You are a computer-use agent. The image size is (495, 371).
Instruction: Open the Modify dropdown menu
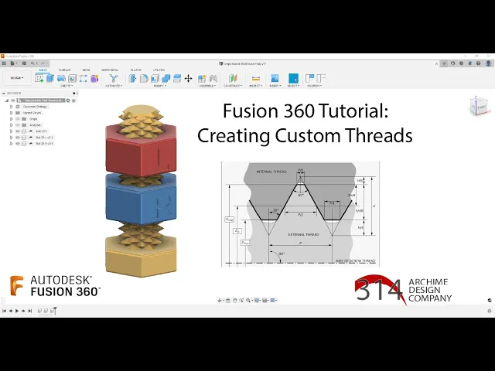coord(160,86)
